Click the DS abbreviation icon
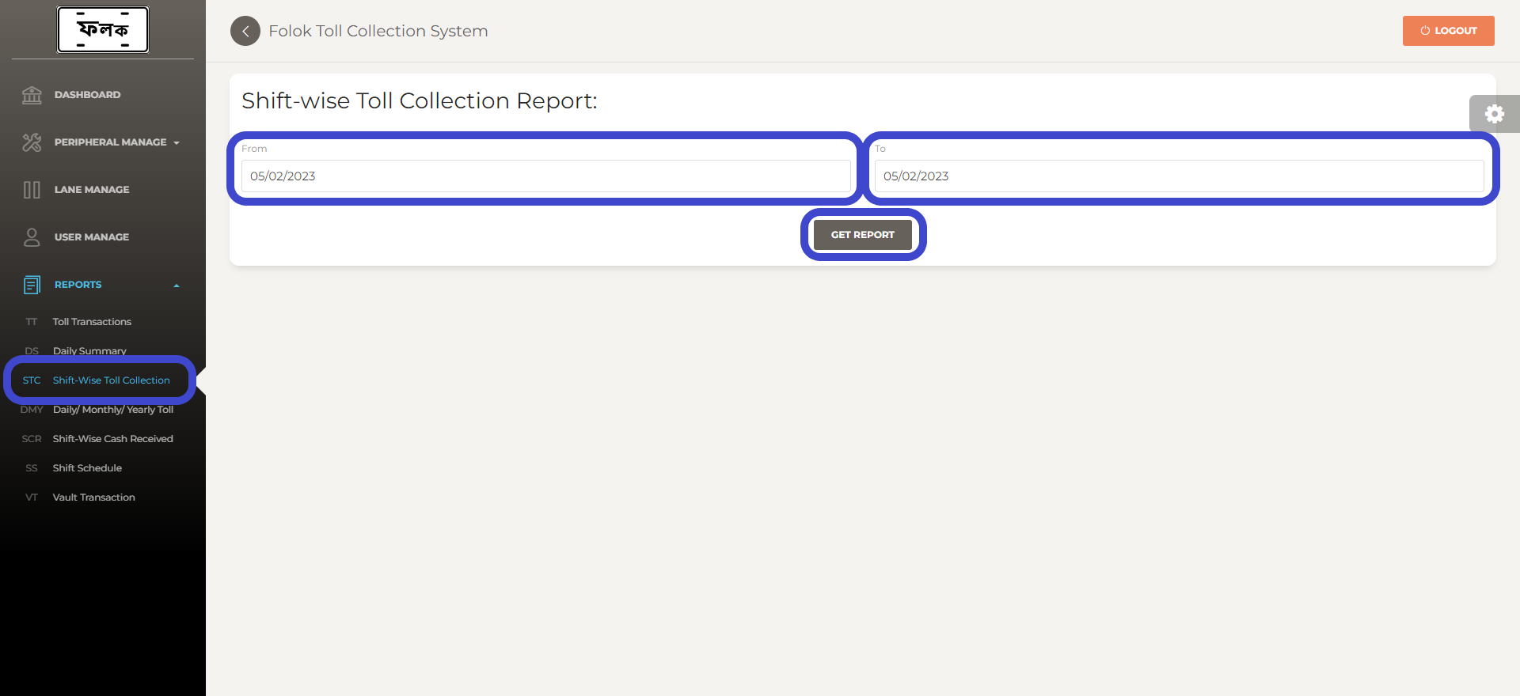This screenshot has width=1520, height=696. coord(32,351)
